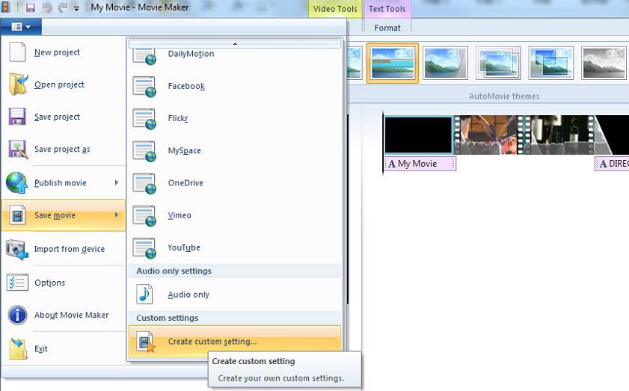Apply the overlapping-squares AutoMovie theme thumbnail
Viewport: 629px width, 391px height.
(x=550, y=63)
